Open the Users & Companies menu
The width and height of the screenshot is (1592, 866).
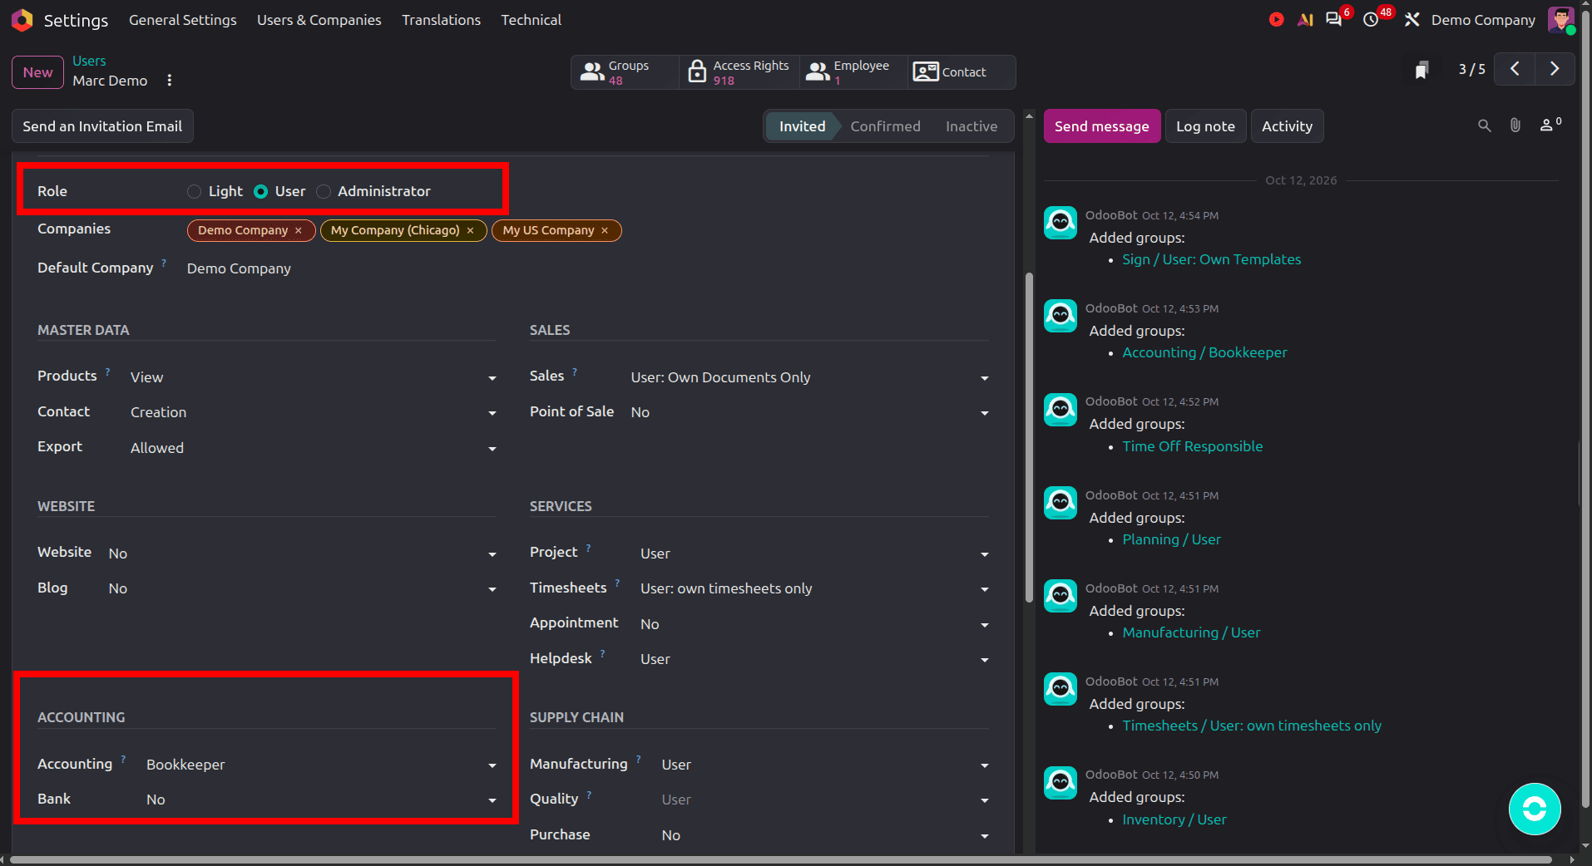coord(319,20)
